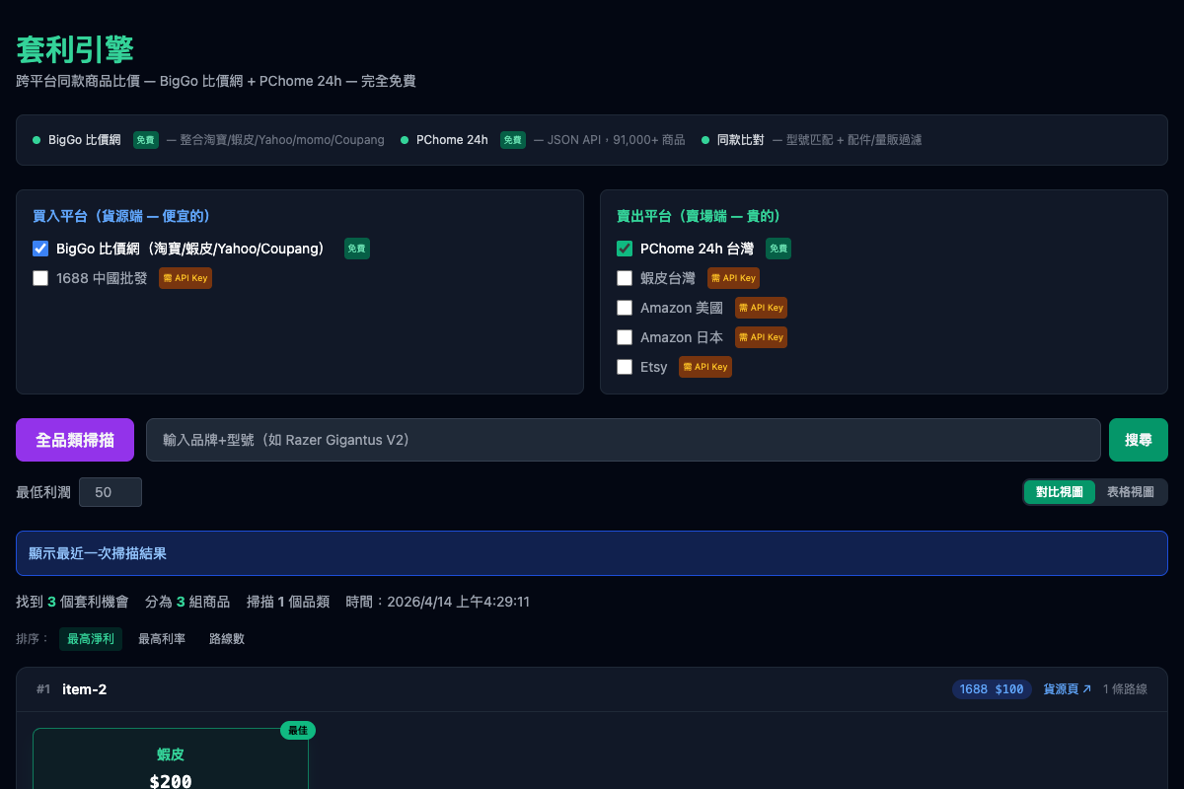Click the 免費 badge beside PChome 24h 台灣 checkbox
This screenshot has width=1184, height=789.
(x=778, y=249)
